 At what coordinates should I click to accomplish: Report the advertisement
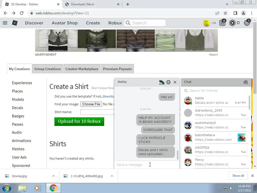tap(213, 55)
